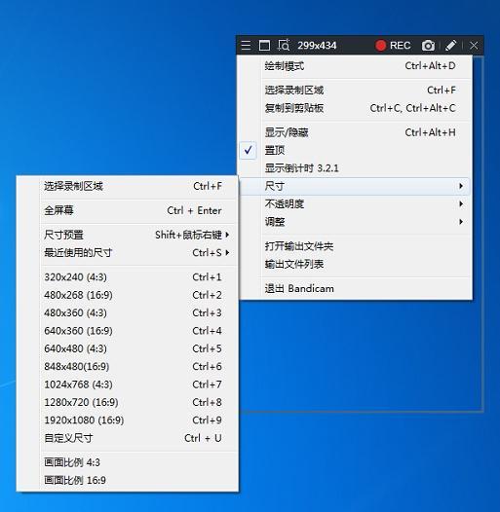500x512 pixels.
Task: Activate the pencil drawing mode icon
Action: coord(450,45)
